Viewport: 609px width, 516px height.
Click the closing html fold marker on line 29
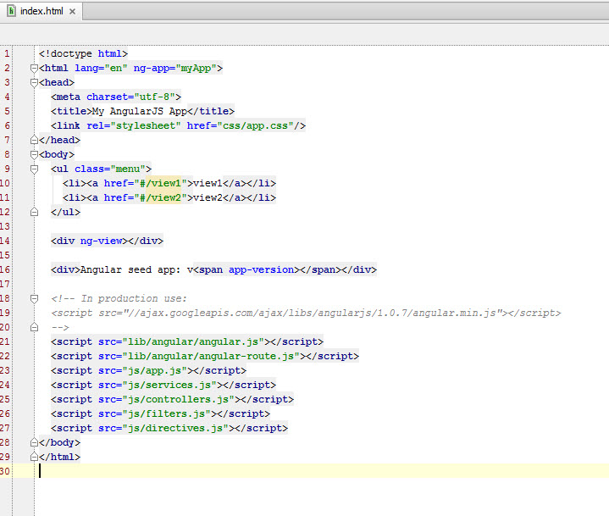34,457
